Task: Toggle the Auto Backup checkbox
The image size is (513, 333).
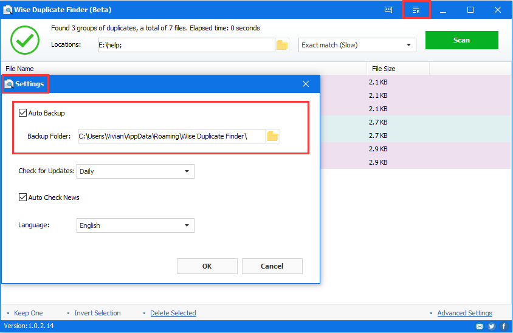Action: click(22, 113)
